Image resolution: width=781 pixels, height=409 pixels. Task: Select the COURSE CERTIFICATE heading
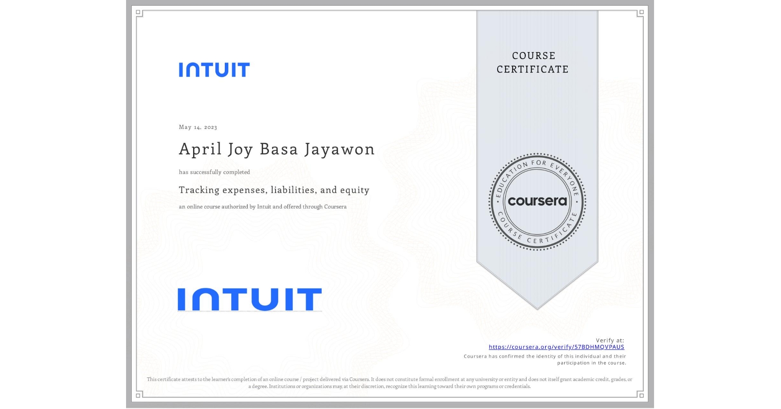(x=532, y=63)
